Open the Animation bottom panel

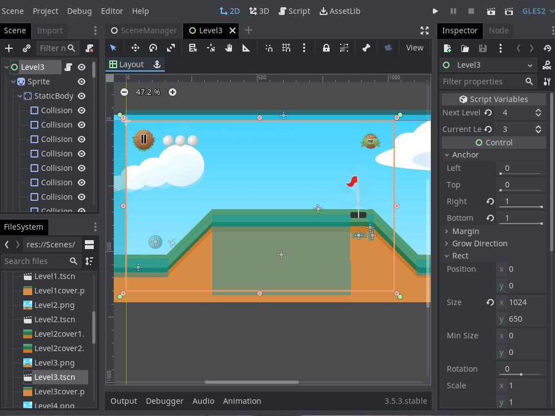[x=242, y=401]
